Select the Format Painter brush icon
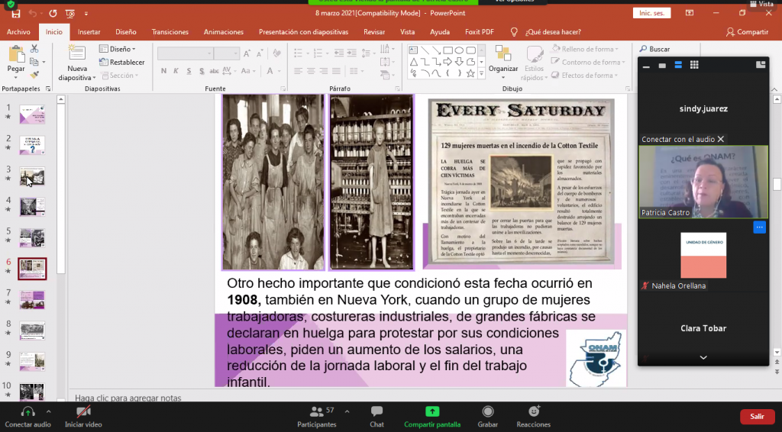Screen dimensions: 782x432 pyautogui.click(x=34, y=75)
